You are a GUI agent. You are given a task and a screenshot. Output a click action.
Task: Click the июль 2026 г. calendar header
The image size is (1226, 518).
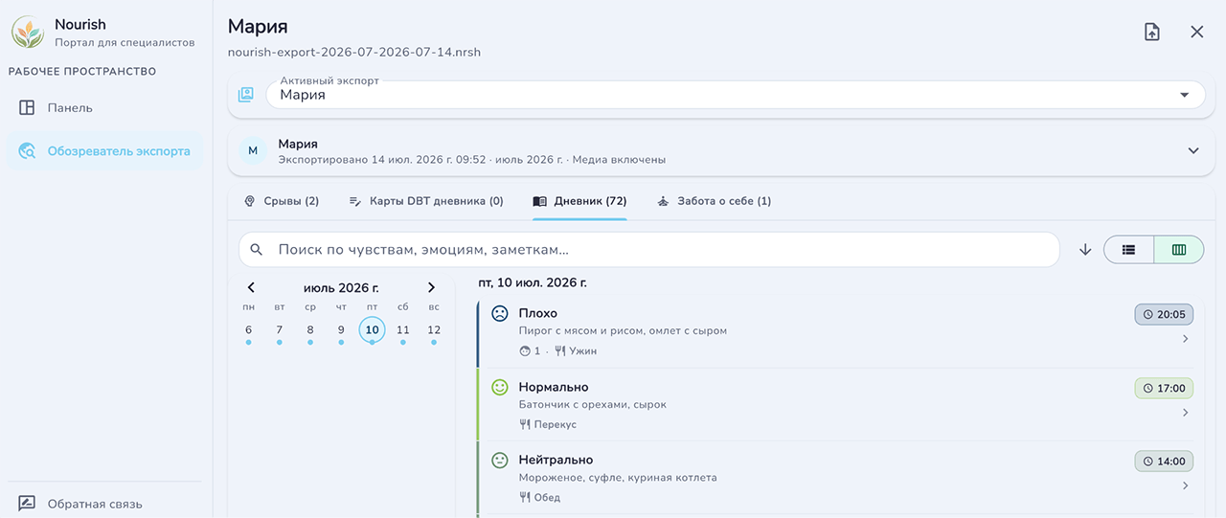tap(341, 287)
